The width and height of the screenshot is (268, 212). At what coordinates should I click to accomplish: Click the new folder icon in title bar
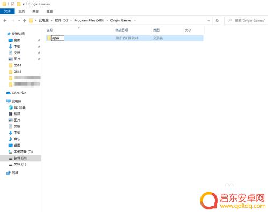click(x=19, y=4)
